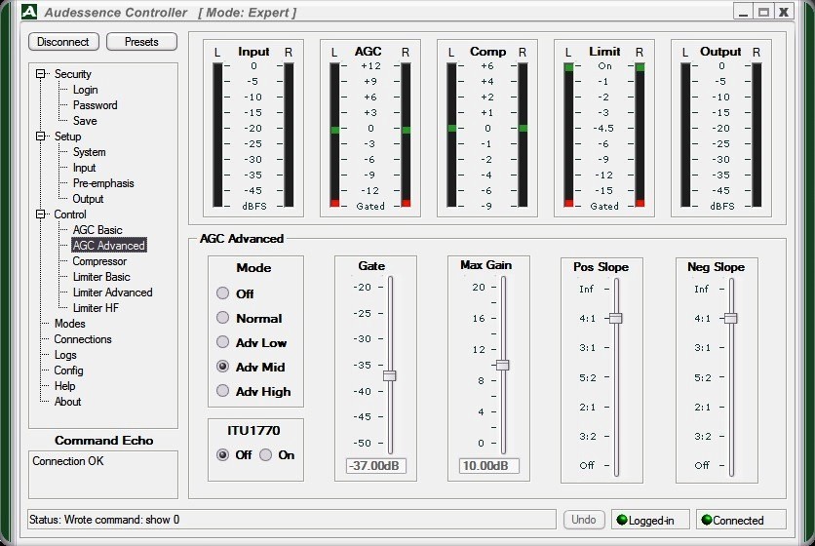Click the green Logged-in status indicator

tap(622, 520)
